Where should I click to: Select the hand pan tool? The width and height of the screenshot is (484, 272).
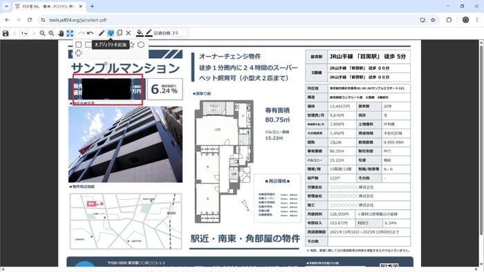pos(61,33)
